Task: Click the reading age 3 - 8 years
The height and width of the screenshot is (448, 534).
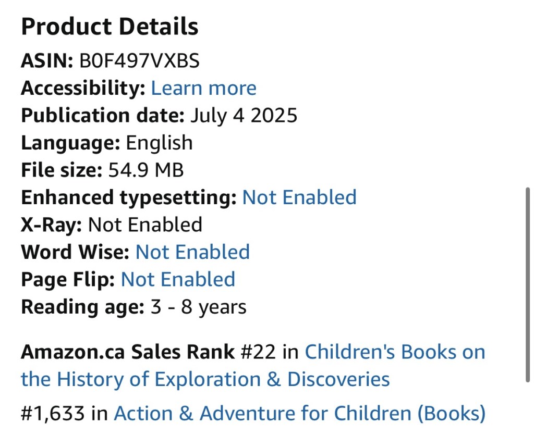Action: pos(198,307)
